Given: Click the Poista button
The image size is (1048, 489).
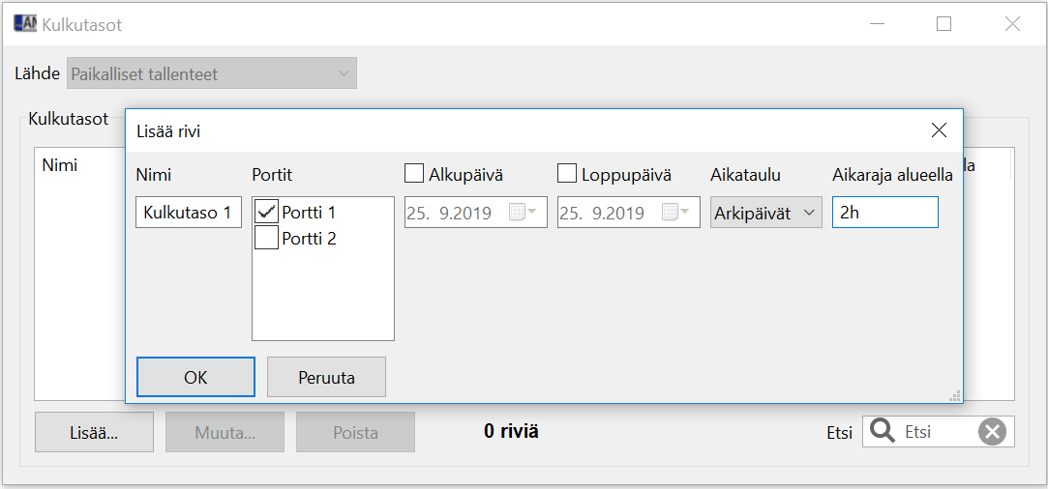Looking at the screenshot, I should click(355, 432).
